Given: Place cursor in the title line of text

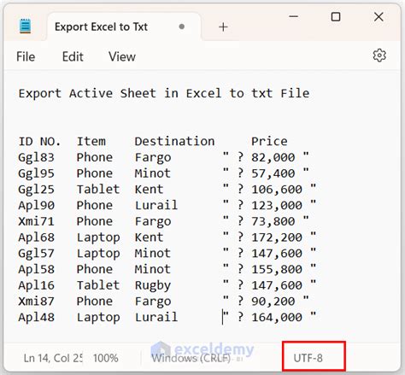Looking at the screenshot, I should [x=164, y=93].
